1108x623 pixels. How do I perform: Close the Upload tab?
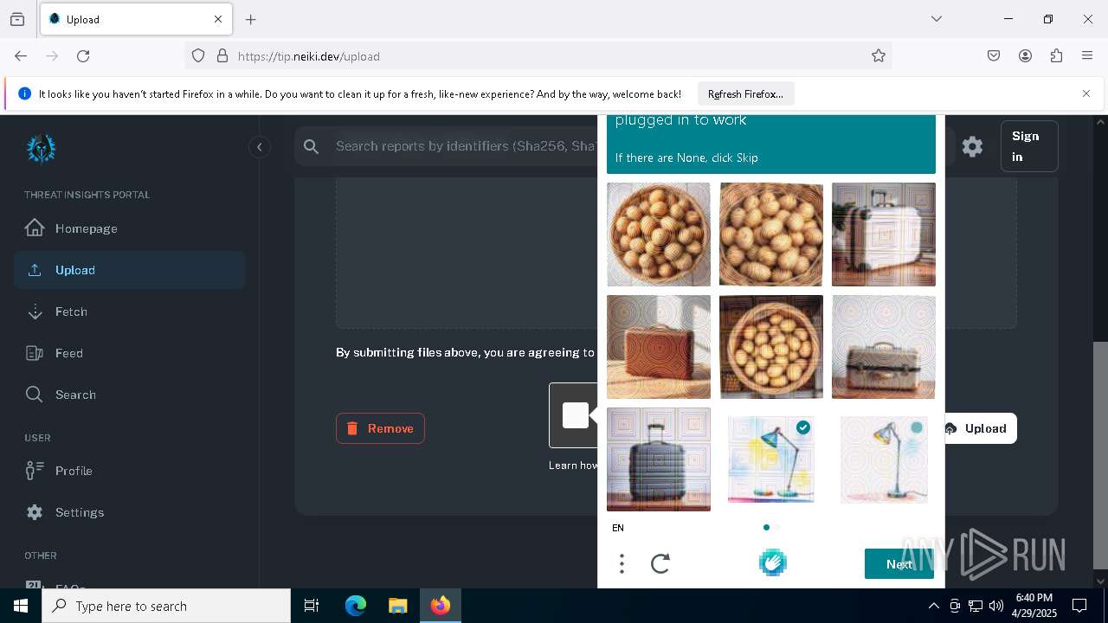pos(218,19)
